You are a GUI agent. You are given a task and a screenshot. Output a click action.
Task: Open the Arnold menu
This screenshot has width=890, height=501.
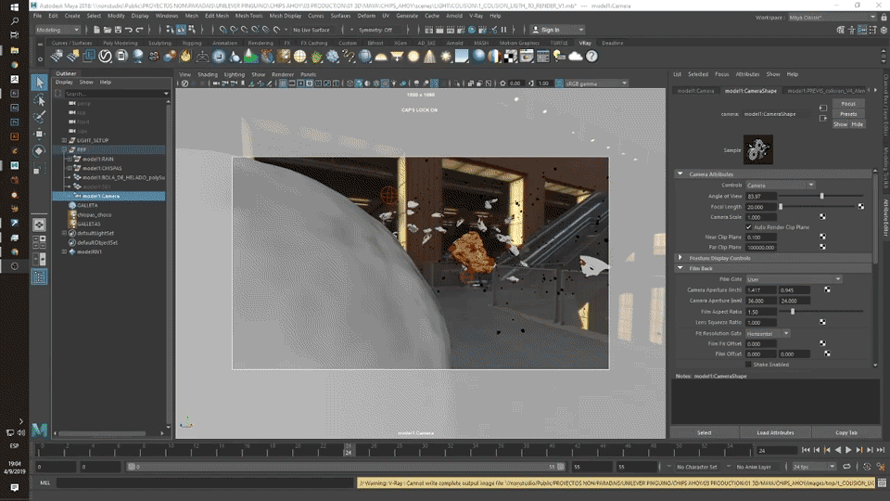point(454,16)
